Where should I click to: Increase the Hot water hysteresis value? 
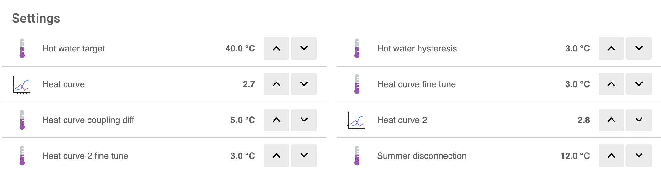coord(611,48)
